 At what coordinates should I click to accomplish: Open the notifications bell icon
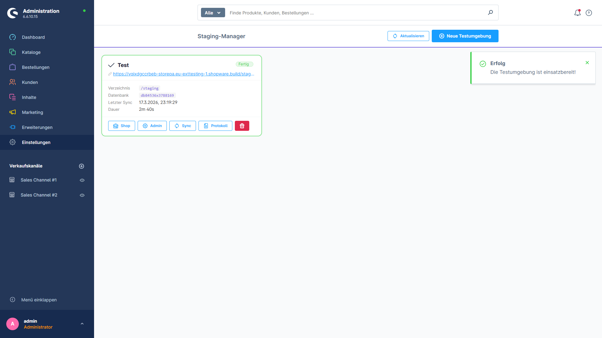tap(577, 13)
